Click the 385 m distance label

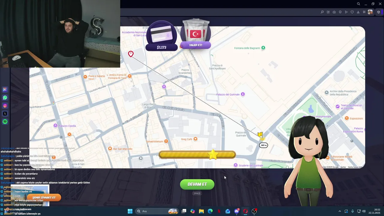pyautogui.click(x=263, y=145)
